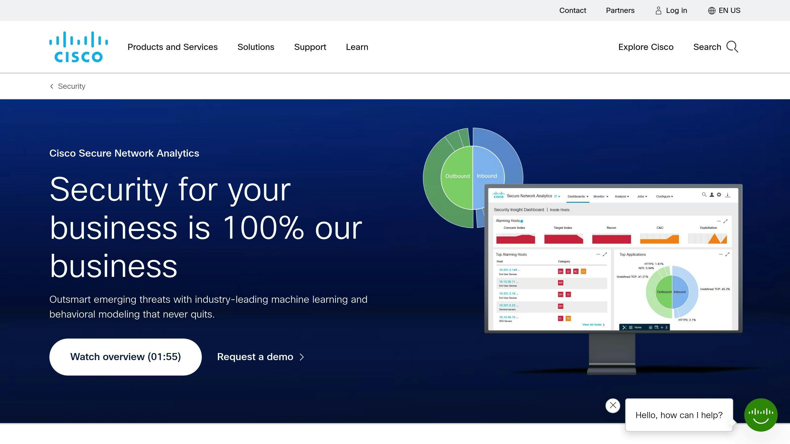This screenshot has width=790, height=444.
Task: Click the globe/language icon
Action: point(711,10)
